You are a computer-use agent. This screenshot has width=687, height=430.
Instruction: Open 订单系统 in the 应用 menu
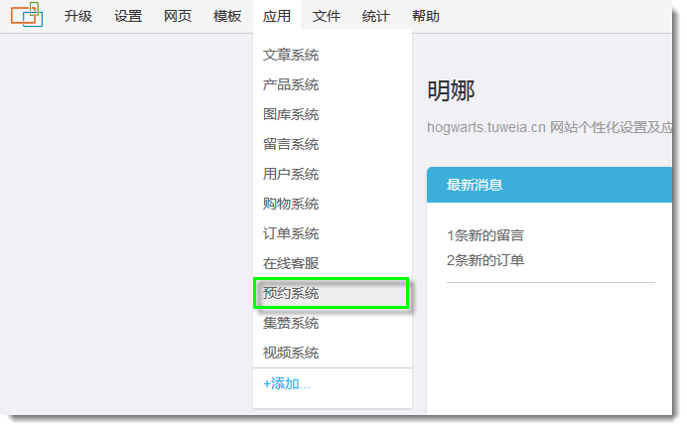291,234
